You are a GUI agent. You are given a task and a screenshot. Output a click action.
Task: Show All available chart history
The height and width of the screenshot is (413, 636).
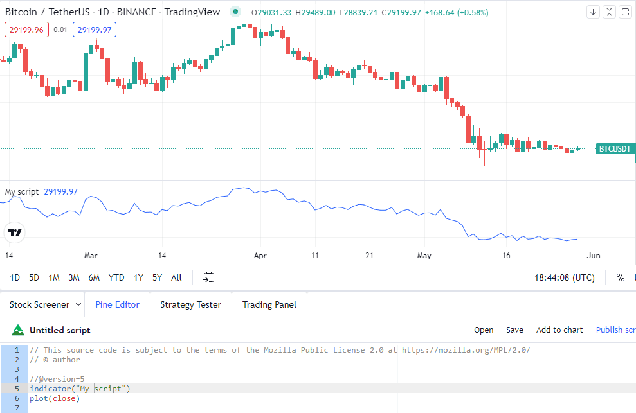point(176,277)
